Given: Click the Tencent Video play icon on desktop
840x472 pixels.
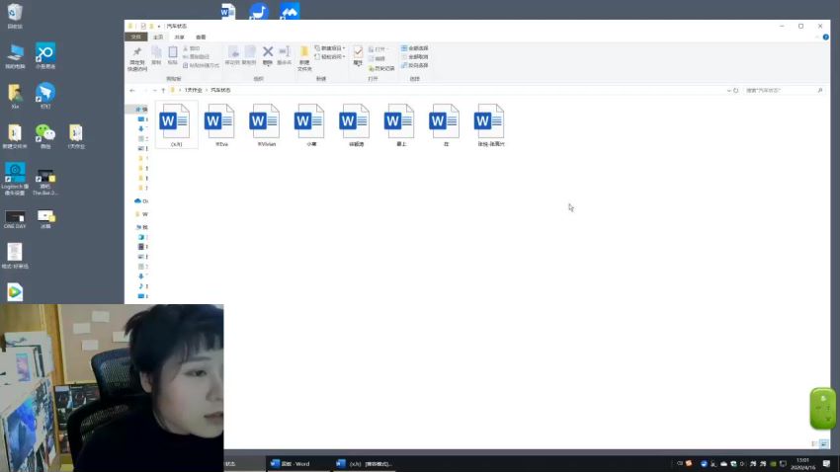Looking at the screenshot, I should coord(15,292).
